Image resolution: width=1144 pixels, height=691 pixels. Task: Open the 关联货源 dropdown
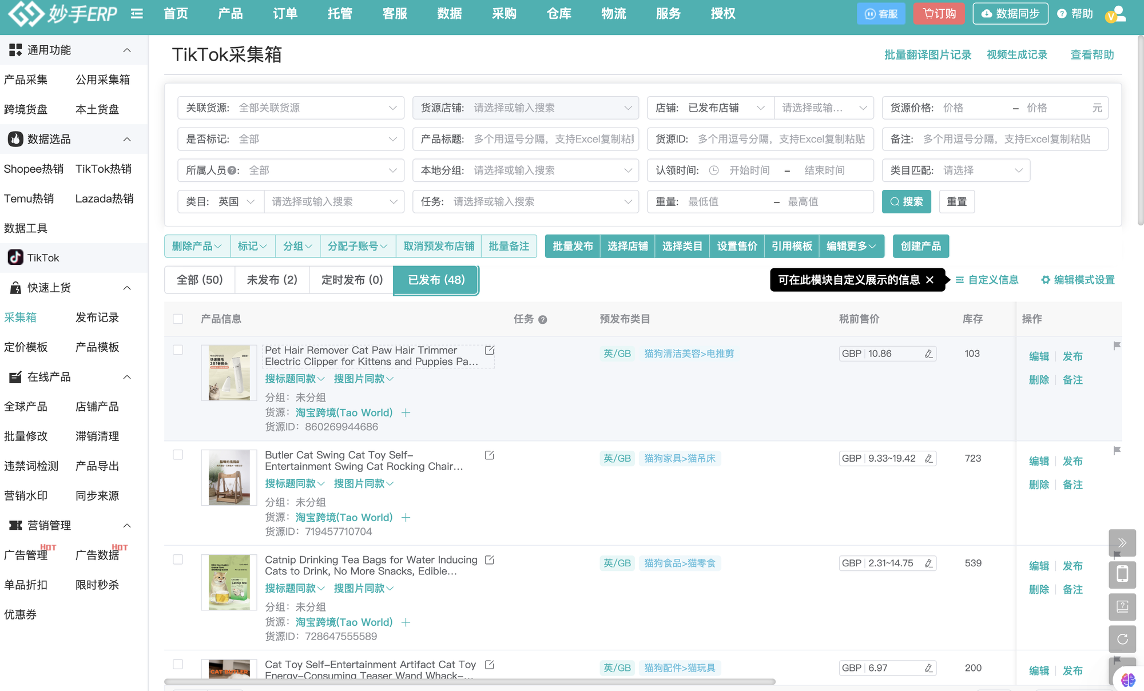pyautogui.click(x=291, y=108)
